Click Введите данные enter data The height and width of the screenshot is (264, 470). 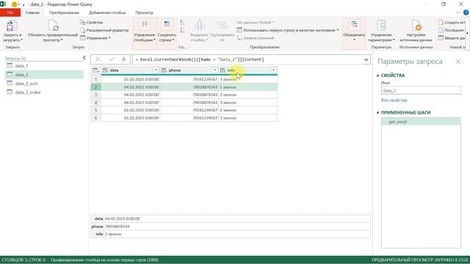click(x=452, y=38)
